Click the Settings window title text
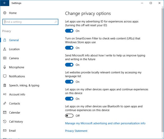The height and width of the screenshot is (139, 164). coord(16,3)
